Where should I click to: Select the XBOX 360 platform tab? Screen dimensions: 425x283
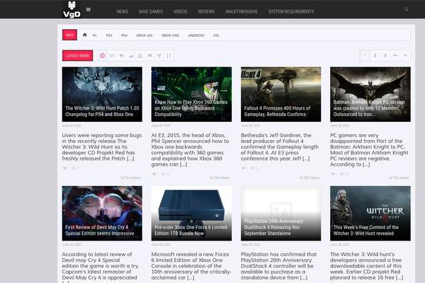pyautogui.click(x=144, y=35)
